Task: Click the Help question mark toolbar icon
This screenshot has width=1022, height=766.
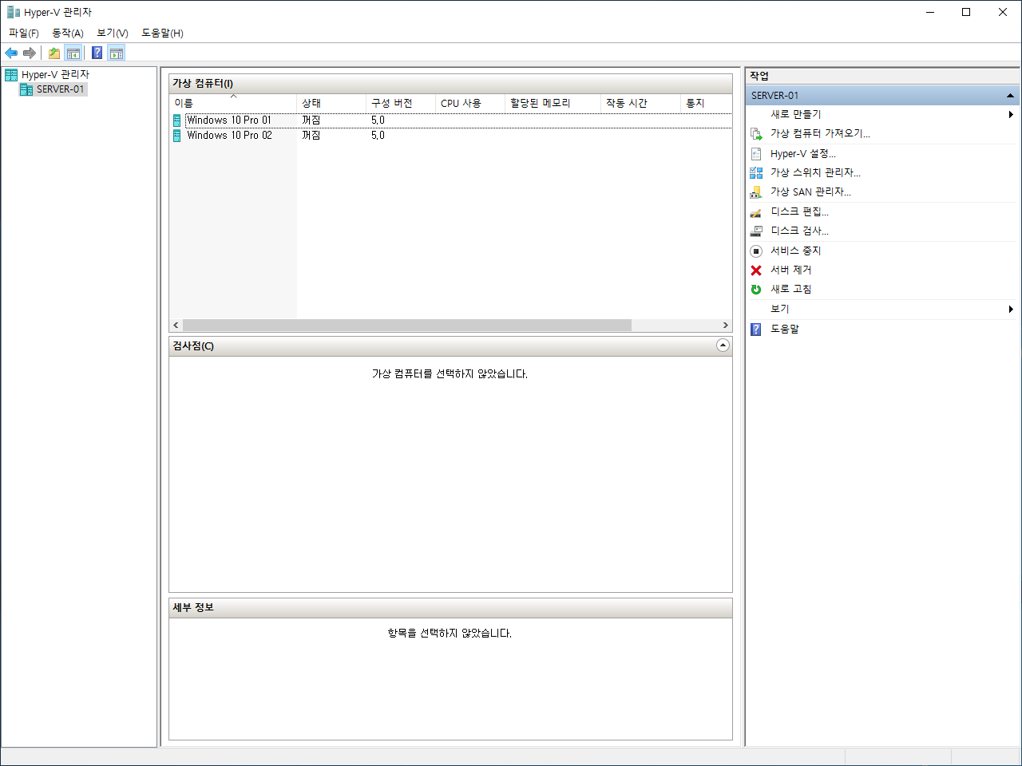Action: (97, 53)
